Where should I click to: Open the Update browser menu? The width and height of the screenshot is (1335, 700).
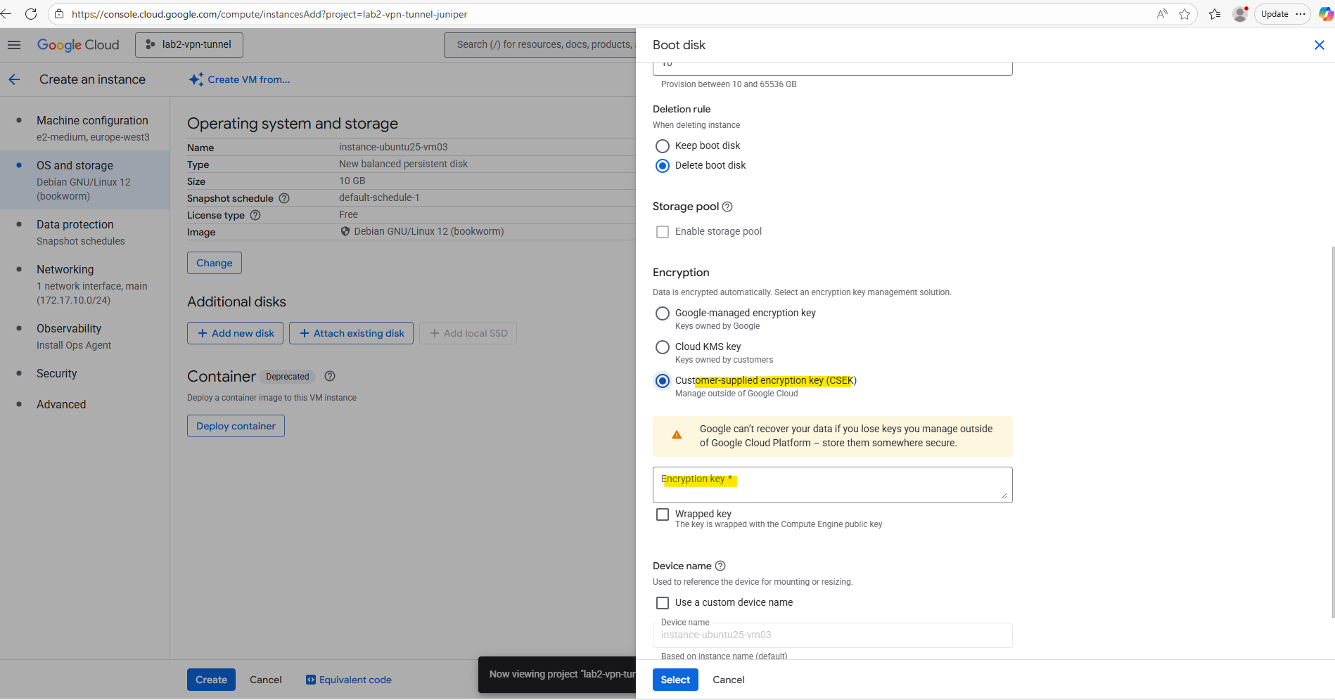pyautogui.click(x=1282, y=14)
